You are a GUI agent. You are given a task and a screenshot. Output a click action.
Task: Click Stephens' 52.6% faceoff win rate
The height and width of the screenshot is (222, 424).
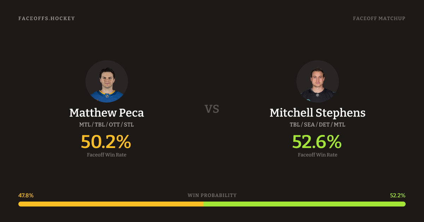pos(317,142)
